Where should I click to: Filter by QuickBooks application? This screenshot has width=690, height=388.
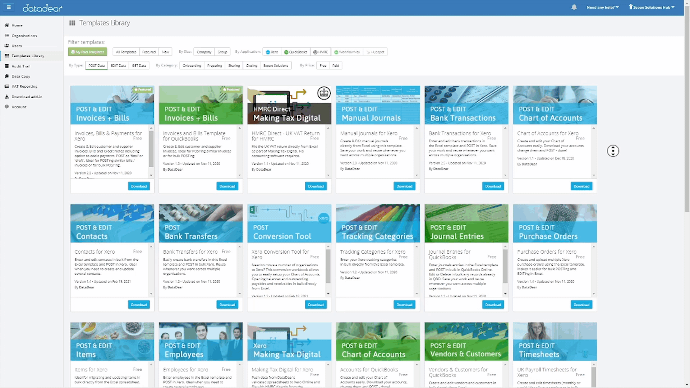[x=295, y=52]
